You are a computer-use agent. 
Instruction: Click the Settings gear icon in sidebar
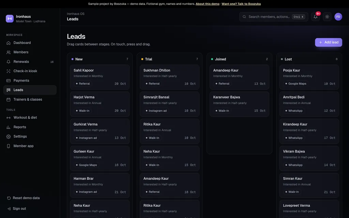click(x=9, y=137)
